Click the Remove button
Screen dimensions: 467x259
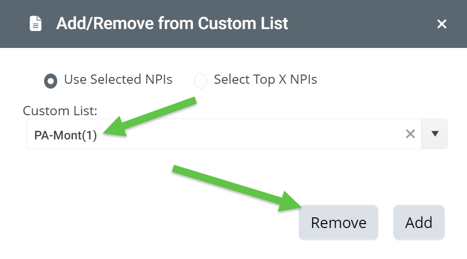coord(338,223)
